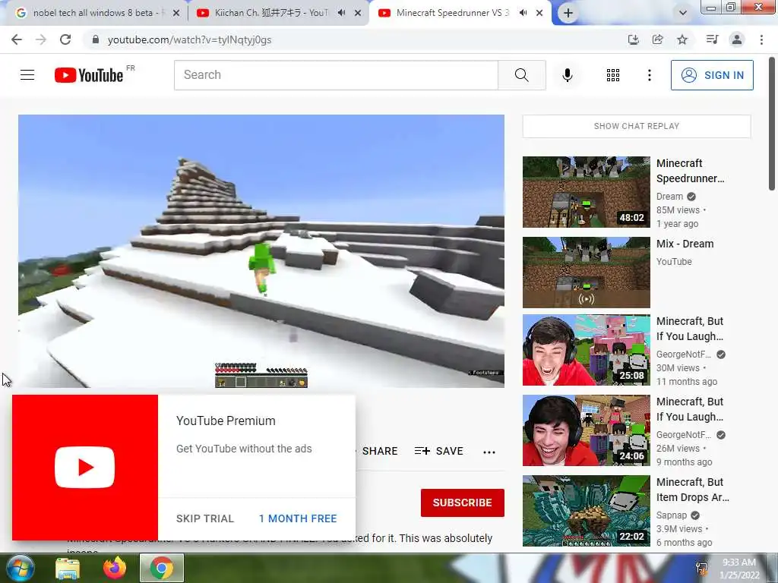This screenshot has height=583, width=778.
Task: Open the 48:02 Minecraft Speedrunner thumbnail
Action: 586,192
